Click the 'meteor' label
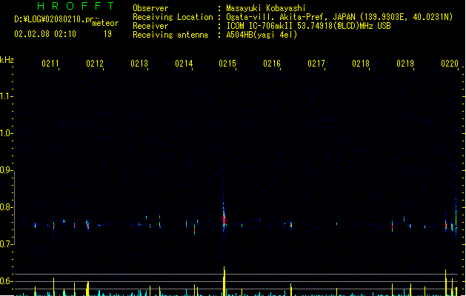 (x=105, y=23)
